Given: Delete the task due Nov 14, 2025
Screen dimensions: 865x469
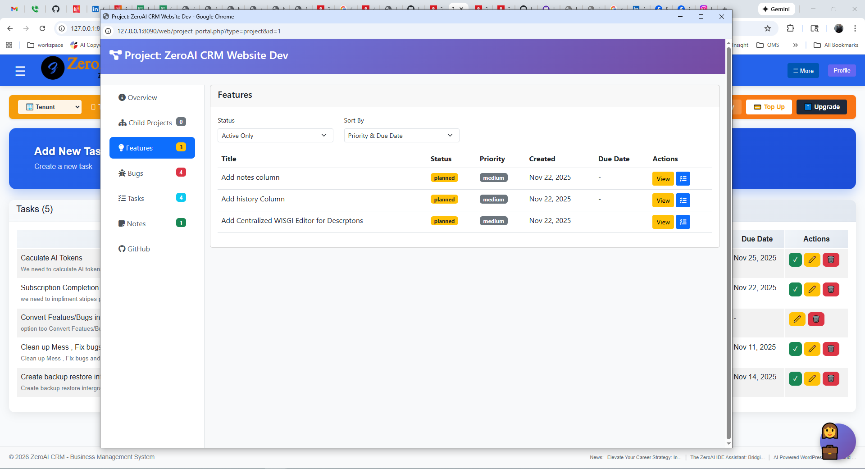Looking at the screenshot, I should (x=831, y=379).
